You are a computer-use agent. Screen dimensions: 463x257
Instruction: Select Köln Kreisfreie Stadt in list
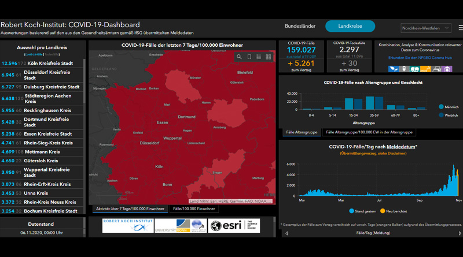click(x=42, y=64)
